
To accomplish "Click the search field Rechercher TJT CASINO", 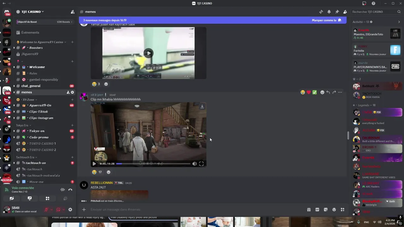I will 376,12.
